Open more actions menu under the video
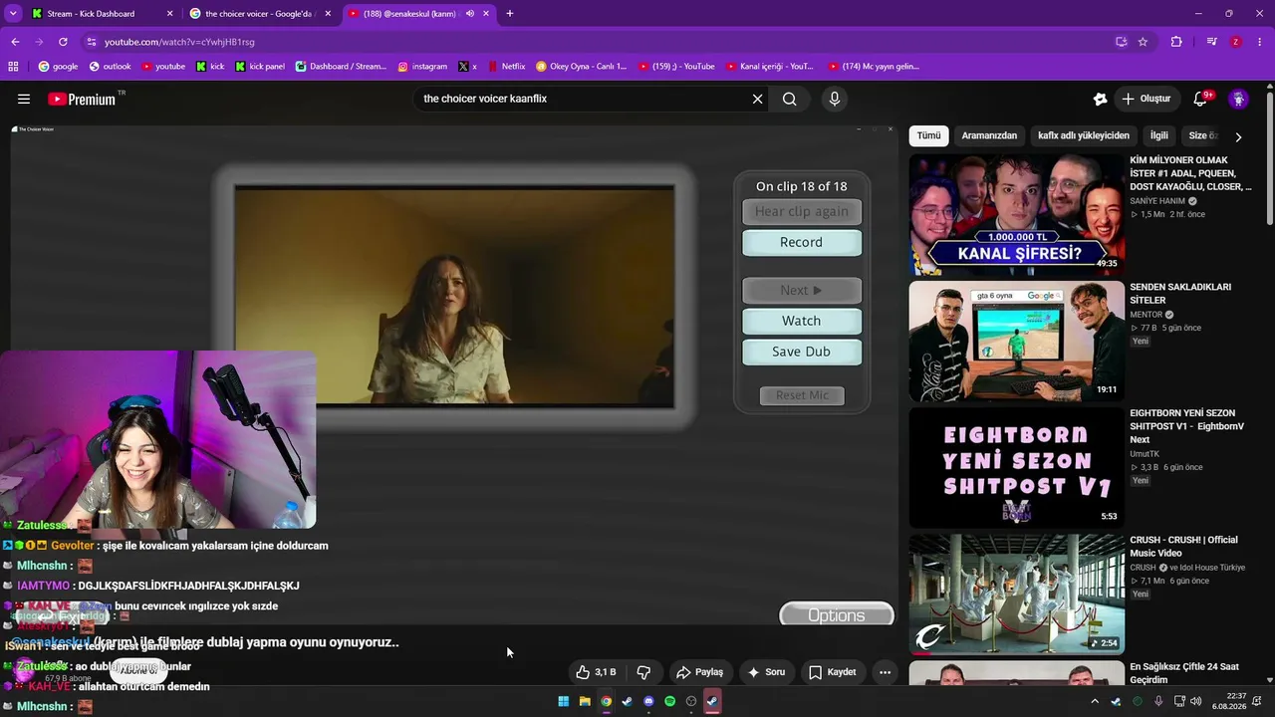 click(885, 672)
